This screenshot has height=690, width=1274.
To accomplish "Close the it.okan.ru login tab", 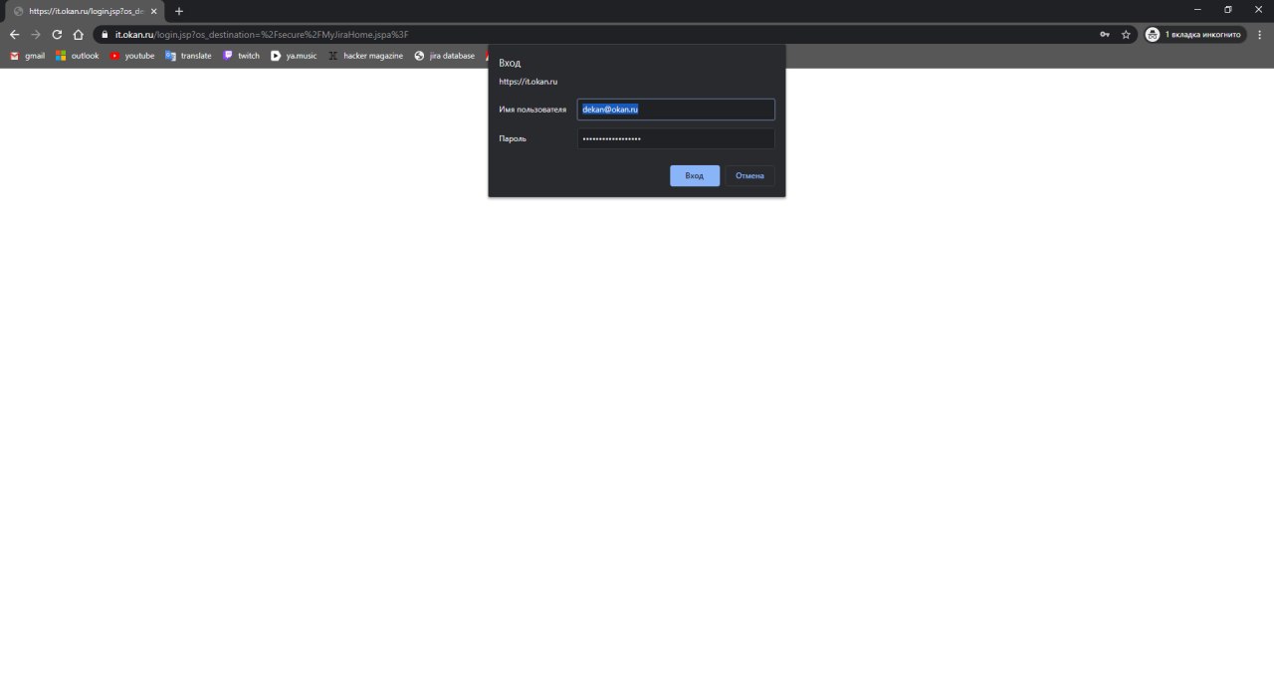I will click(153, 11).
